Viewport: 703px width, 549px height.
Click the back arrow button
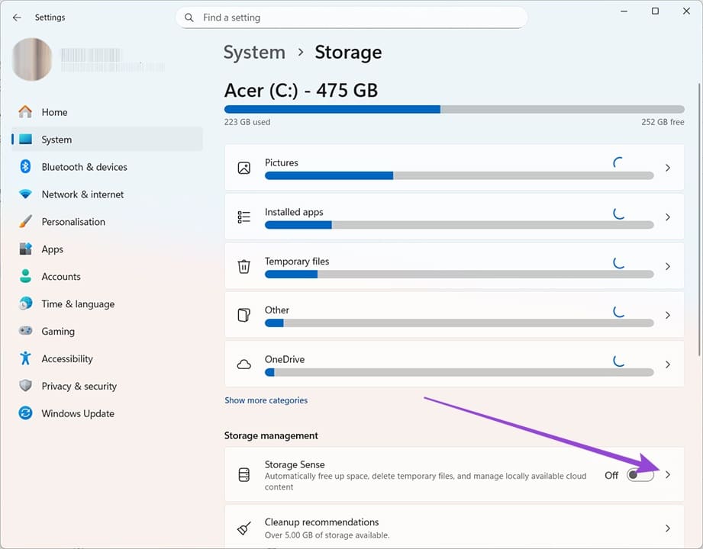pos(17,17)
